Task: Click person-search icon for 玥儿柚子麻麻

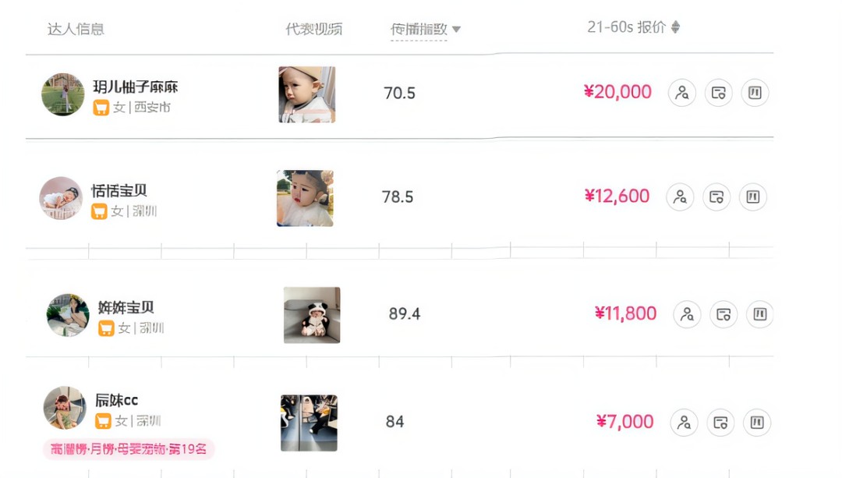Action: (682, 93)
